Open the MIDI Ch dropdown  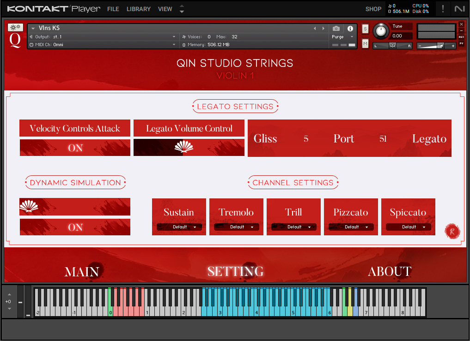tap(103, 45)
